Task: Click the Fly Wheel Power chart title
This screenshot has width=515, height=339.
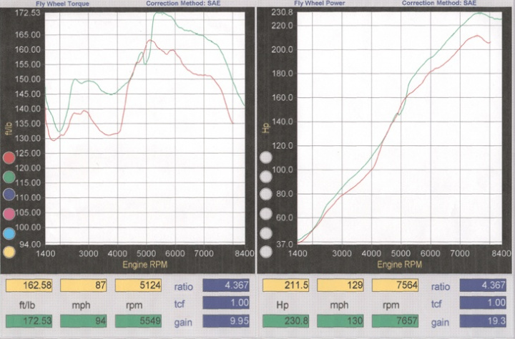Action: pyautogui.click(x=302, y=4)
